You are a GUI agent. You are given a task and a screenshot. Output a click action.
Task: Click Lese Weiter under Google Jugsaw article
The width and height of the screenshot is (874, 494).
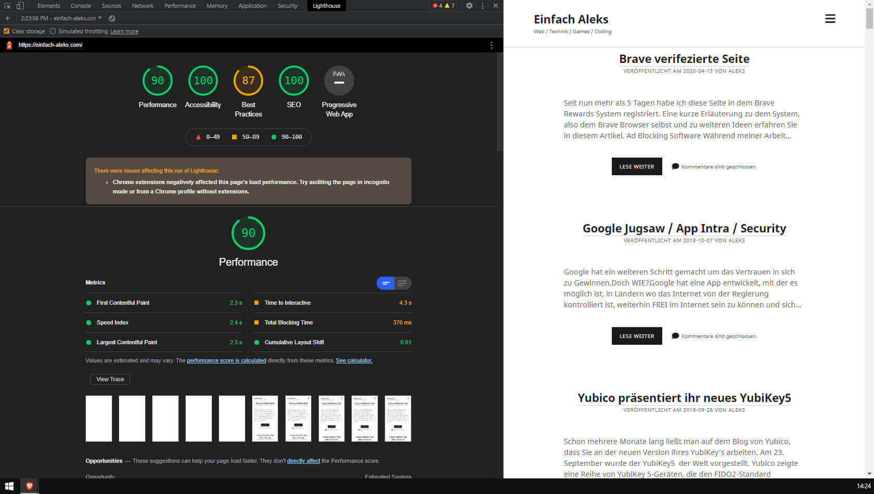637,336
